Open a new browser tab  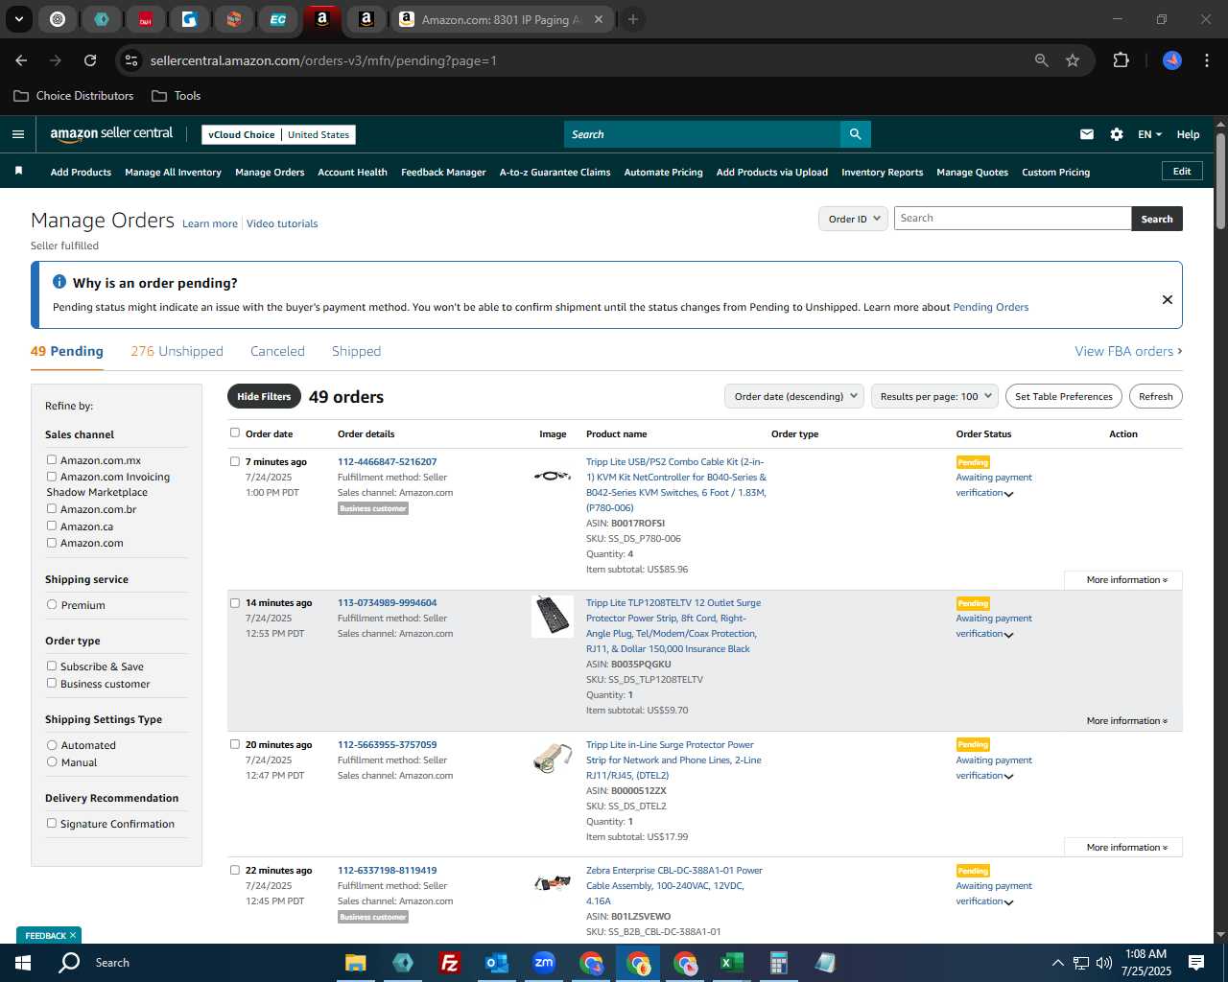pos(633,19)
